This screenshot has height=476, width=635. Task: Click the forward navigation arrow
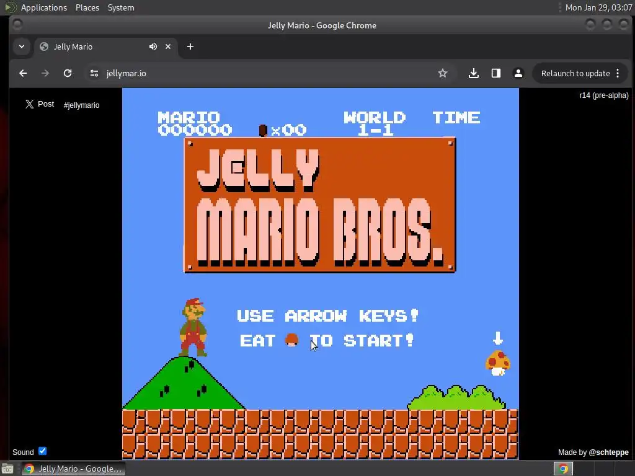(x=45, y=73)
